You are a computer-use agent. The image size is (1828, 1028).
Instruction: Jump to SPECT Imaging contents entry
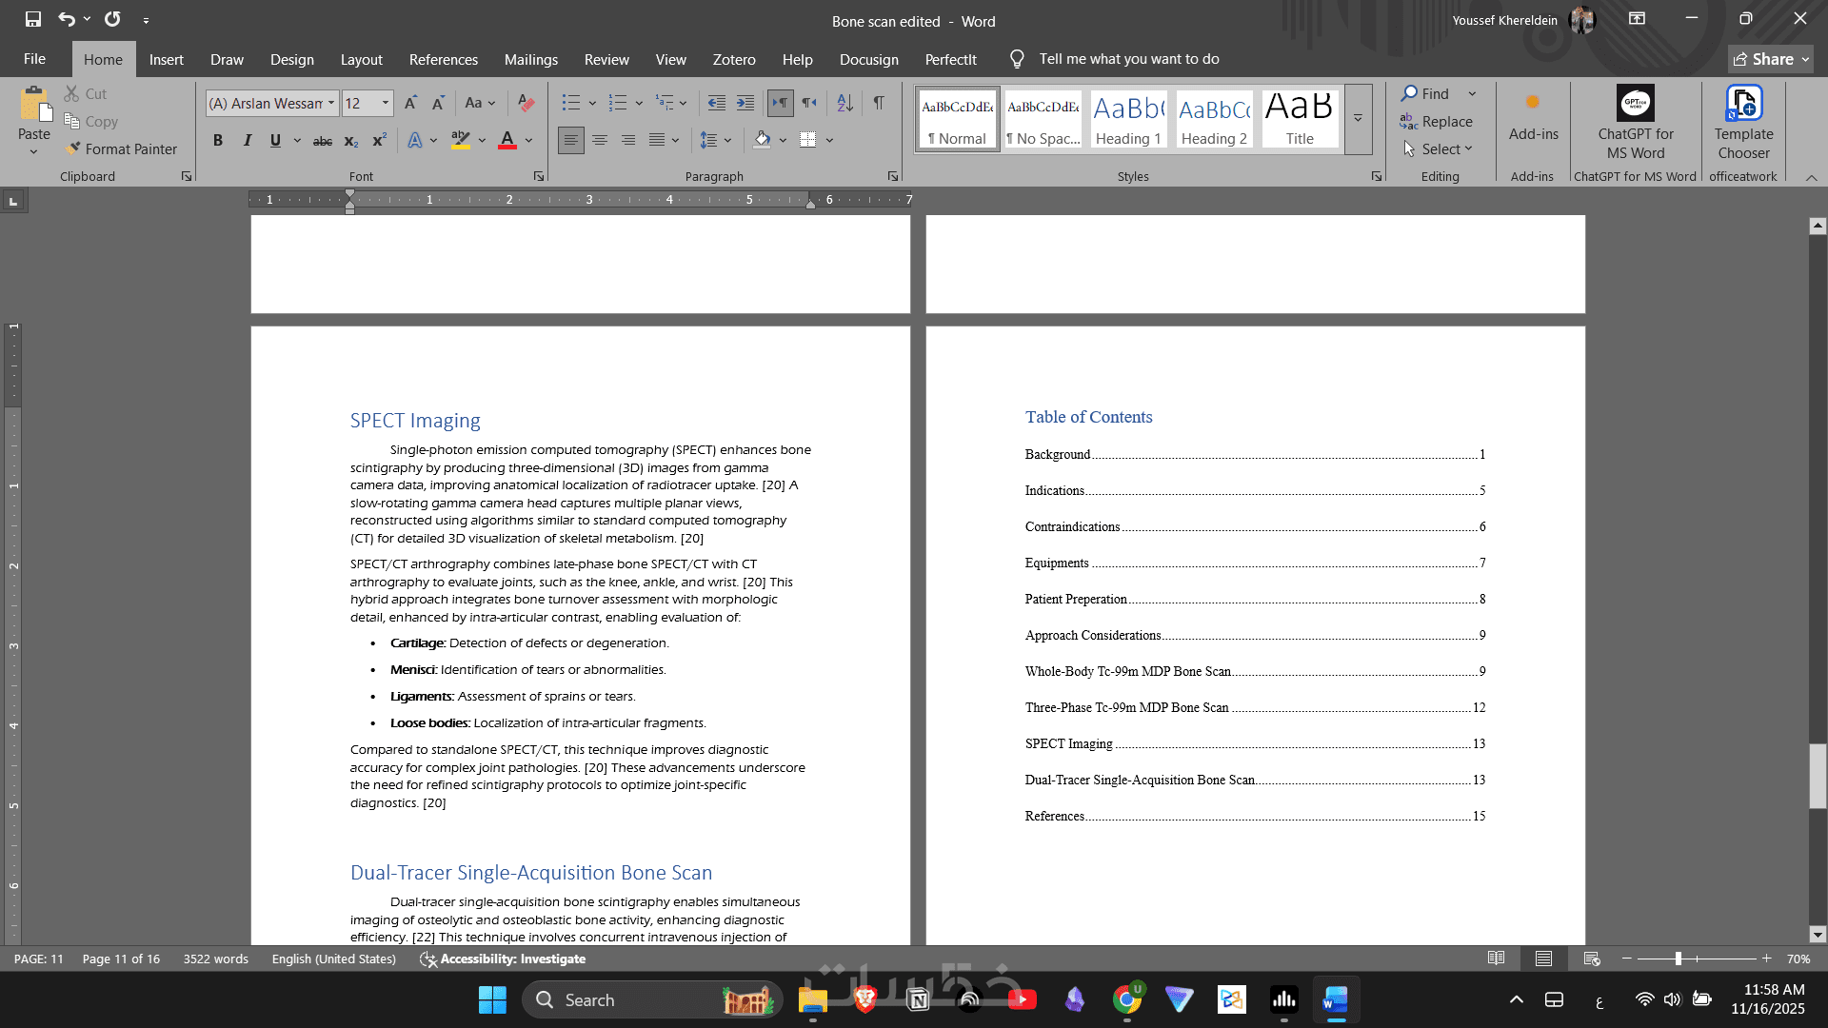point(1068,743)
